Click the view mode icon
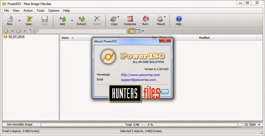The image size is (265, 136). pyautogui.click(x=138, y=31)
